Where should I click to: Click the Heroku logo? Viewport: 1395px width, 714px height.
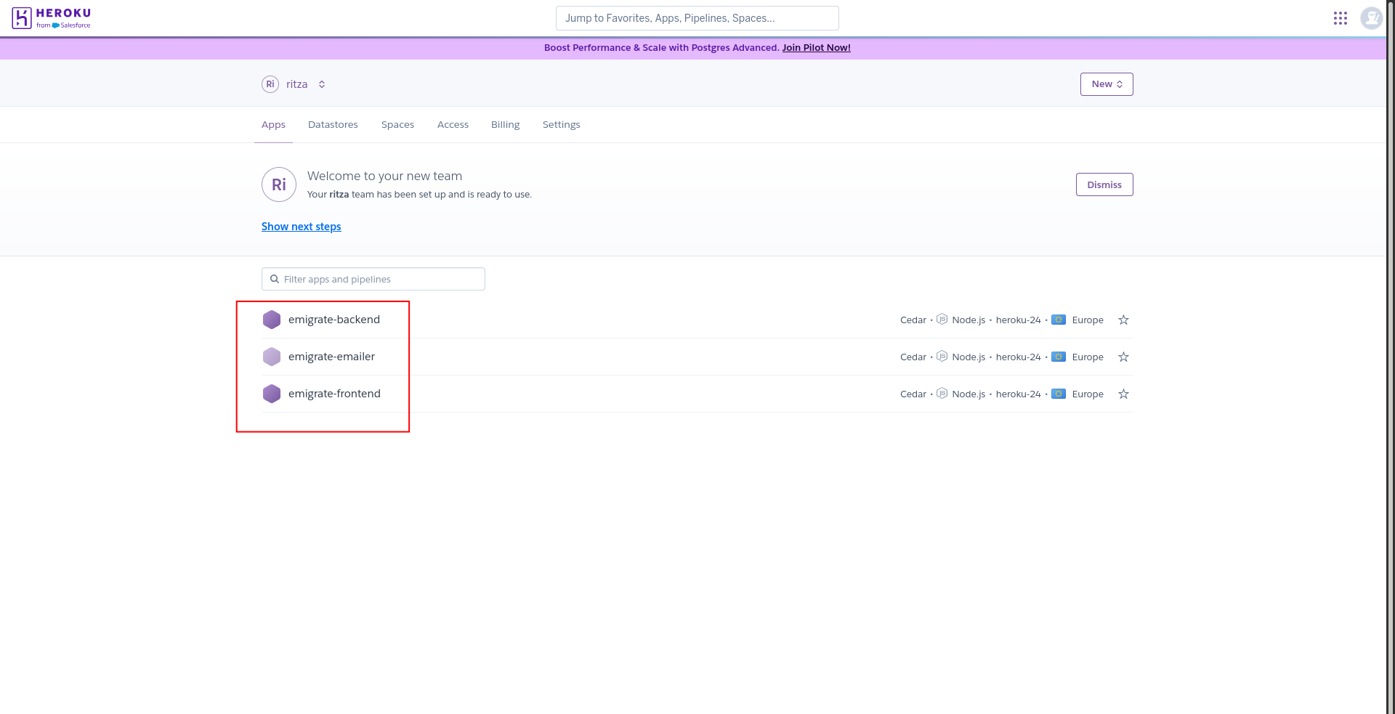[51, 17]
